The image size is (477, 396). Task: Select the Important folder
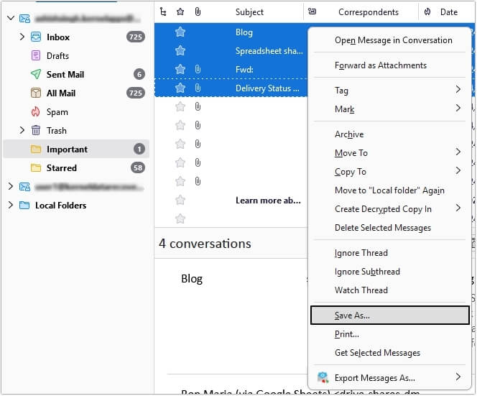click(x=76, y=149)
